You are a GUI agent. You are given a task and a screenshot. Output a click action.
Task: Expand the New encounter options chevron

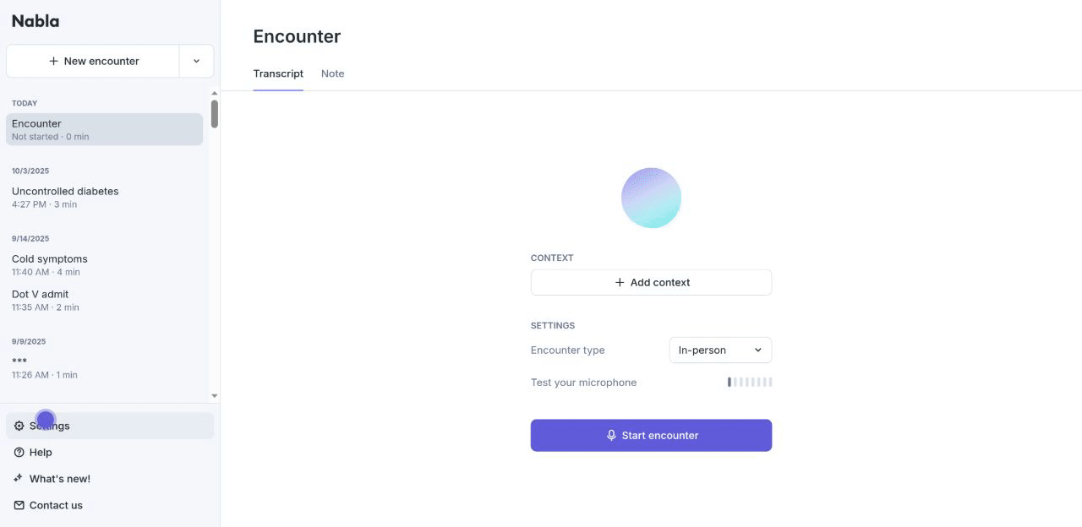pos(196,62)
